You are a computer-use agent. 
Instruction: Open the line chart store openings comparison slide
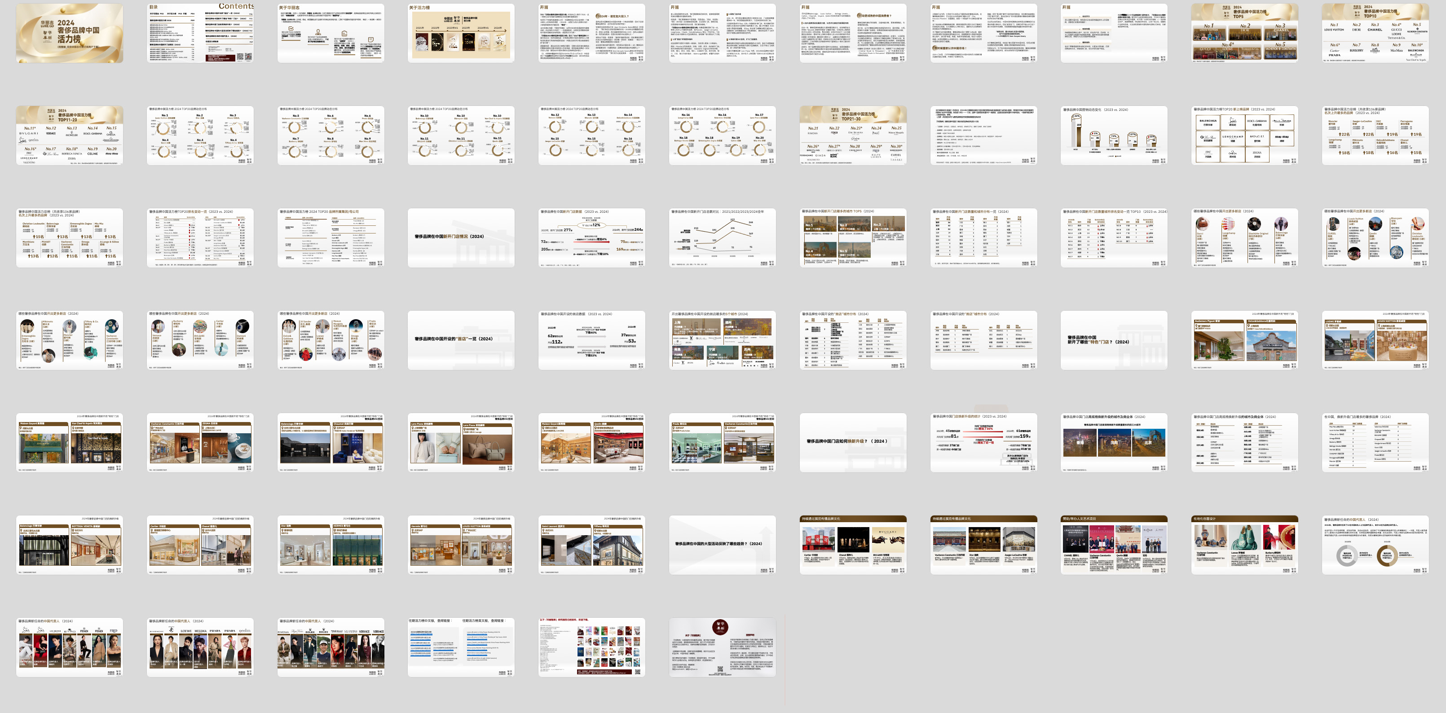pos(722,238)
